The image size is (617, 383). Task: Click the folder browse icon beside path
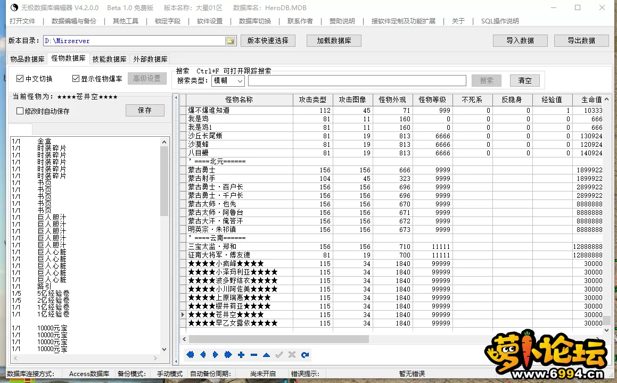point(230,41)
